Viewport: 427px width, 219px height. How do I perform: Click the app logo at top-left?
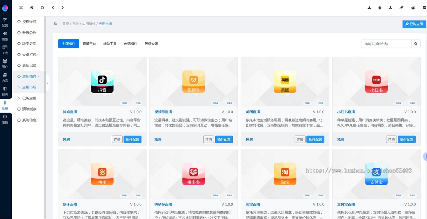[x=5, y=8]
